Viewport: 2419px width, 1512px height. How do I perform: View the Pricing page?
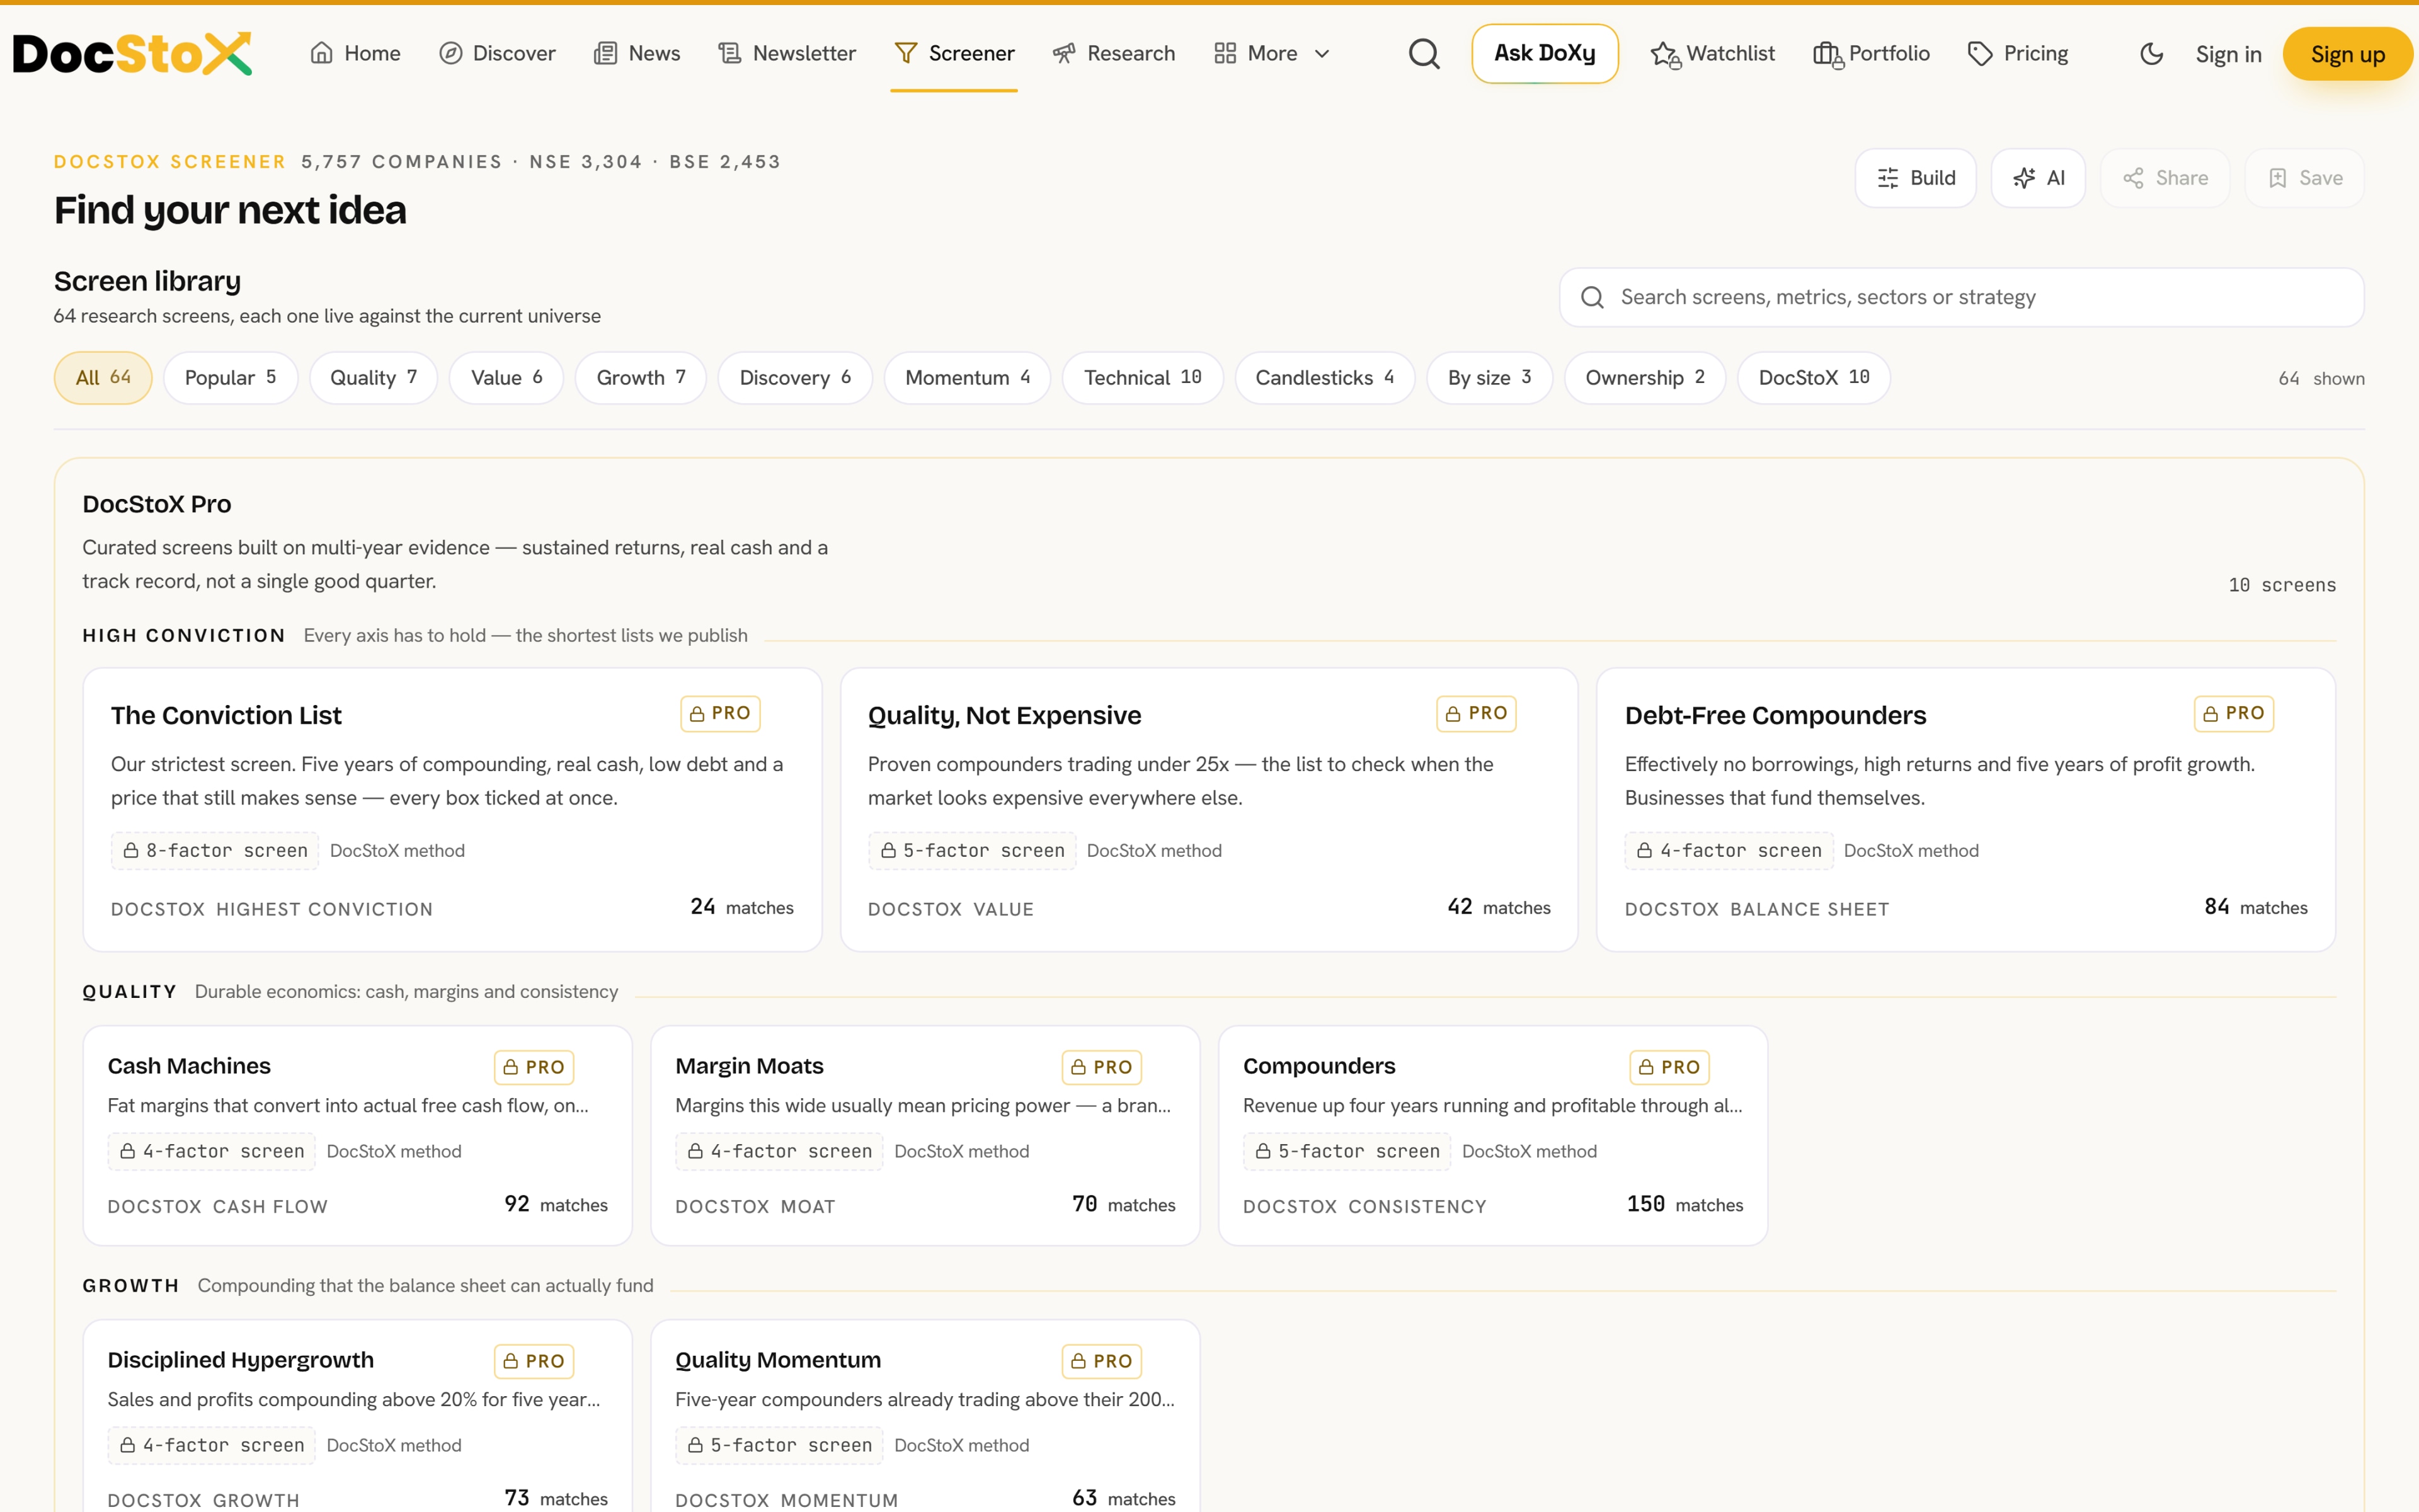click(x=2018, y=54)
